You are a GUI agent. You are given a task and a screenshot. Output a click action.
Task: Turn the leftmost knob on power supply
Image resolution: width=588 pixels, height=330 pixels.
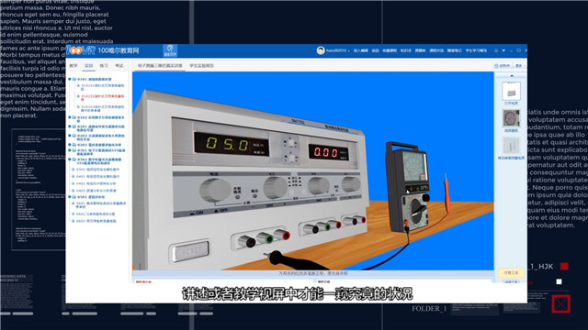coord(214,190)
